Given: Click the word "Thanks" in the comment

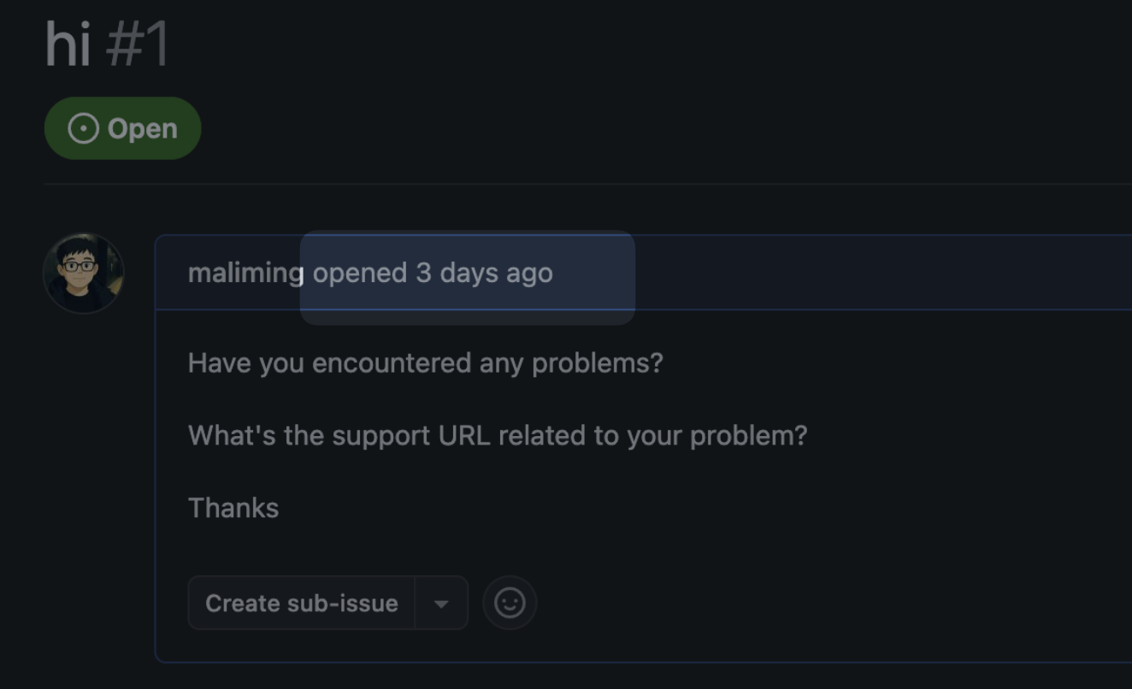Looking at the screenshot, I should click(x=233, y=509).
